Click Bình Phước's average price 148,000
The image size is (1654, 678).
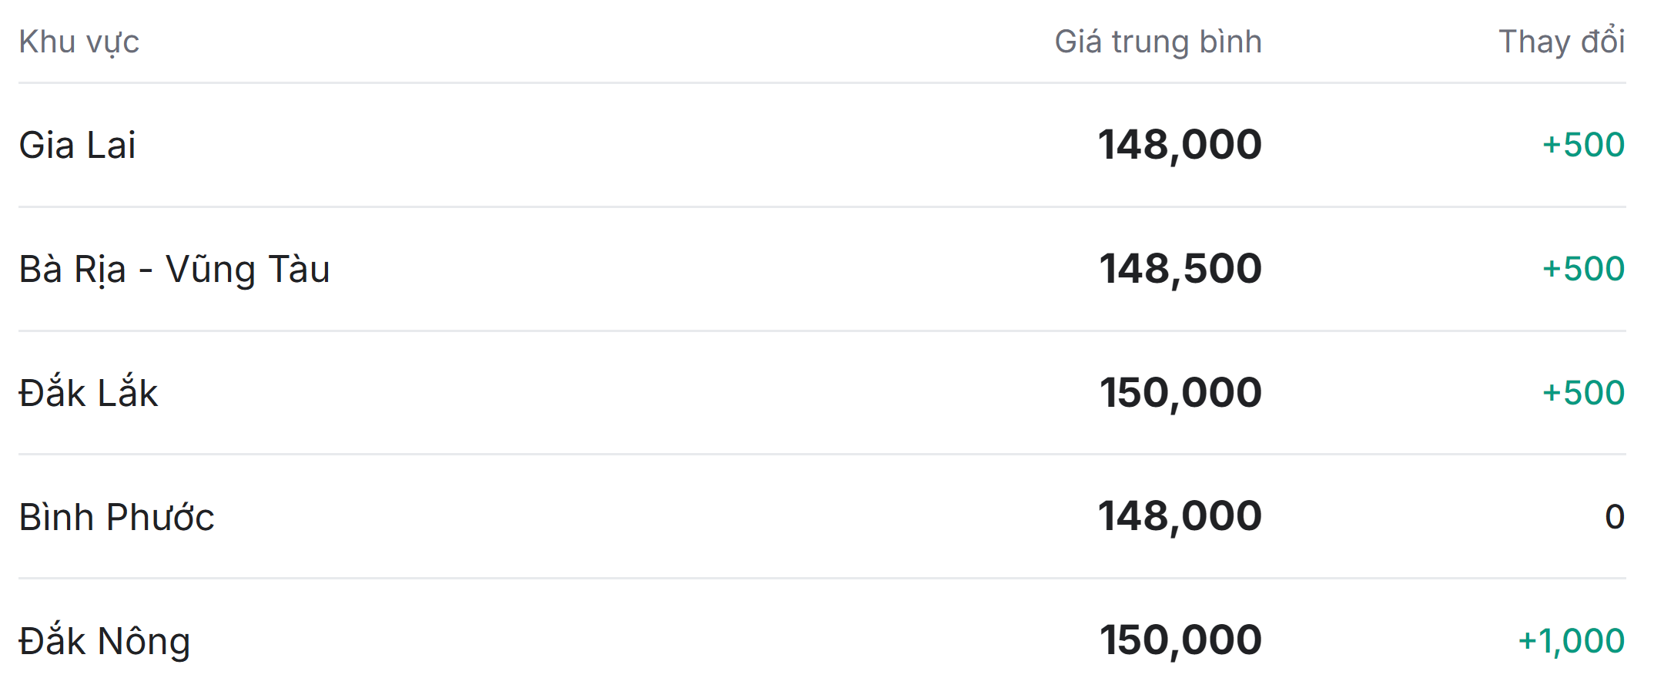click(x=1180, y=516)
